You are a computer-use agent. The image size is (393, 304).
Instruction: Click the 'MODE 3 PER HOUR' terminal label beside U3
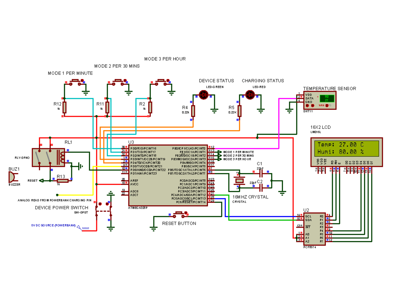(x=237, y=159)
